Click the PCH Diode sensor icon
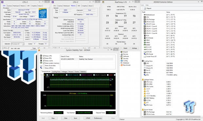The height and width of the screenshot is (121, 203). click(x=145, y=38)
